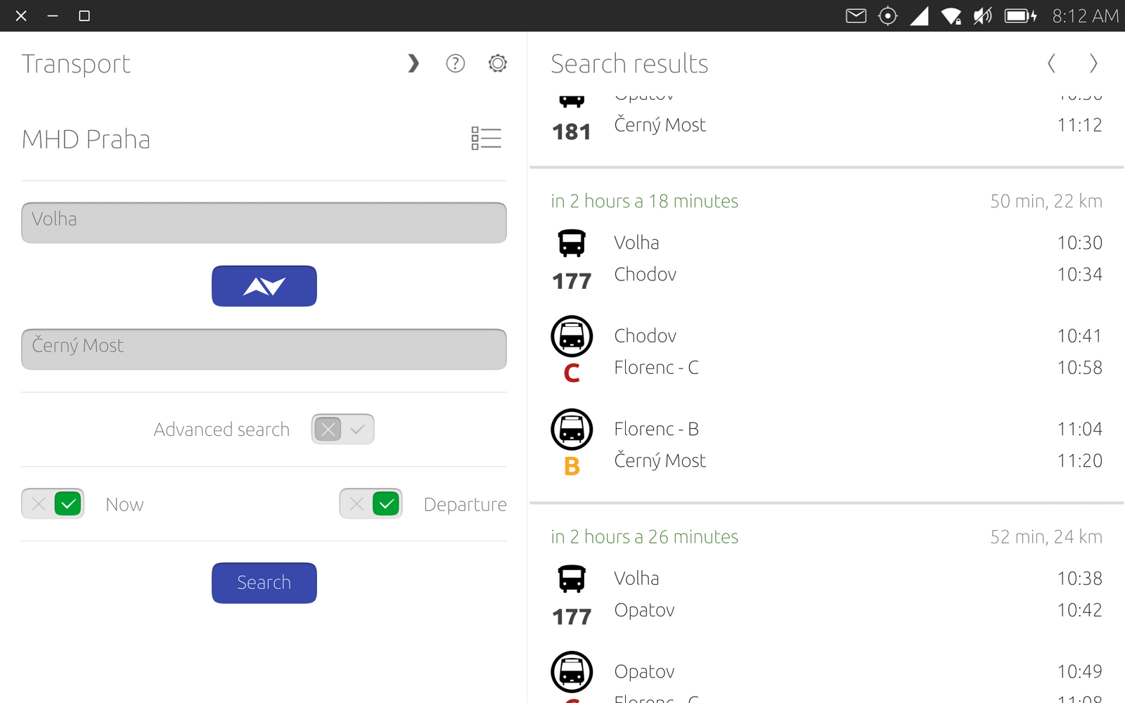1125x703 pixels.
Task: Swap the origin and destination stations
Action: 264,286
